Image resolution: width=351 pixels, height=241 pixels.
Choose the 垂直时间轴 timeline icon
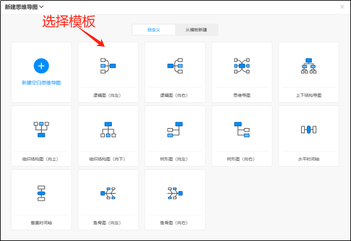pyautogui.click(x=41, y=193)
